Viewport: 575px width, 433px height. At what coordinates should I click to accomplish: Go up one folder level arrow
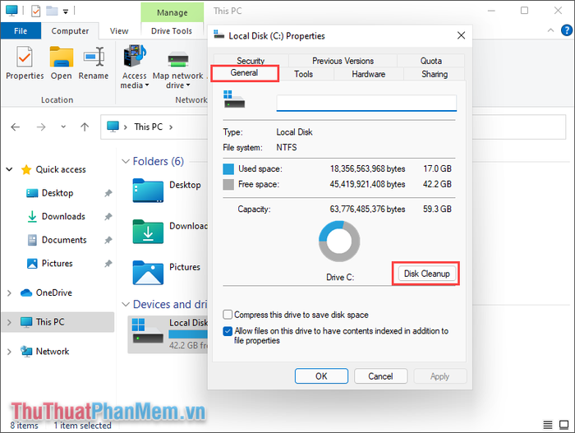pos(85,127)
